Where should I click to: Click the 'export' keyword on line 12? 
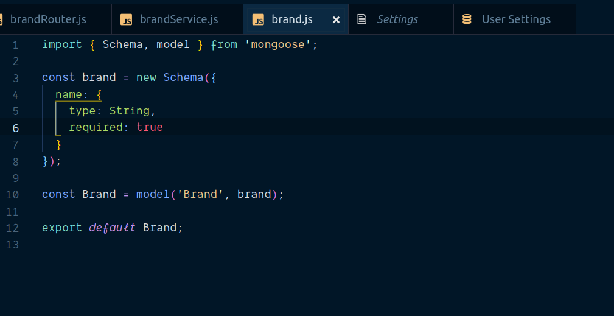[x=62, y=228]
